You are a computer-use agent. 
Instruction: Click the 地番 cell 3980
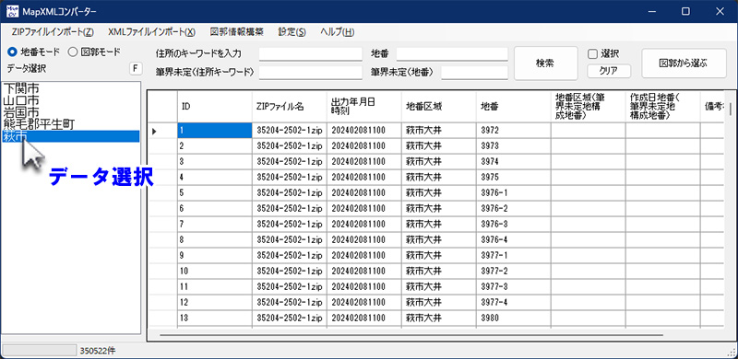514,318
